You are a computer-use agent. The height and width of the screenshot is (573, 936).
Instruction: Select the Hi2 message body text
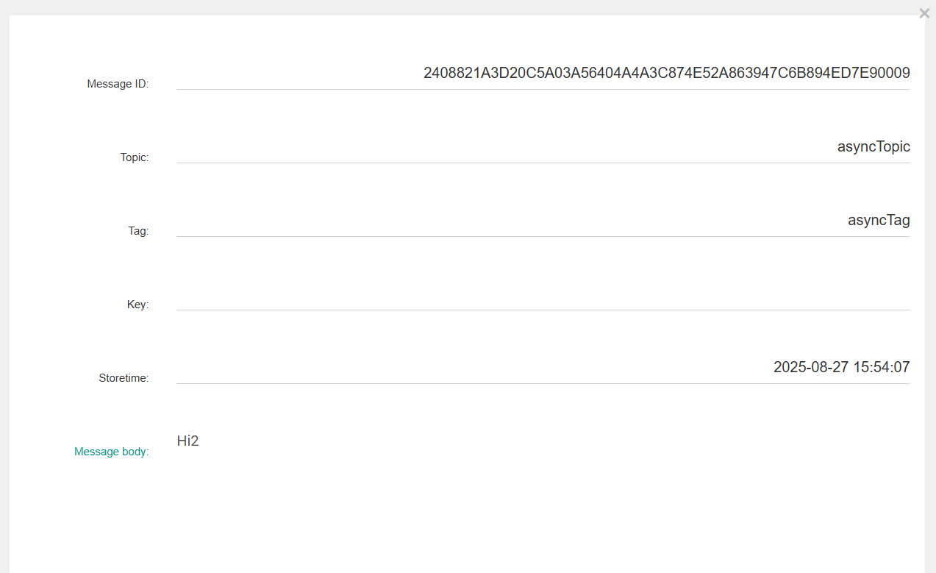[188, 441]
